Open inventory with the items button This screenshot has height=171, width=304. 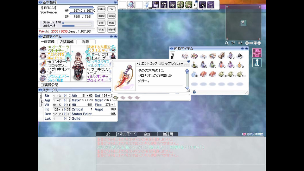click(x=101, y=16)
